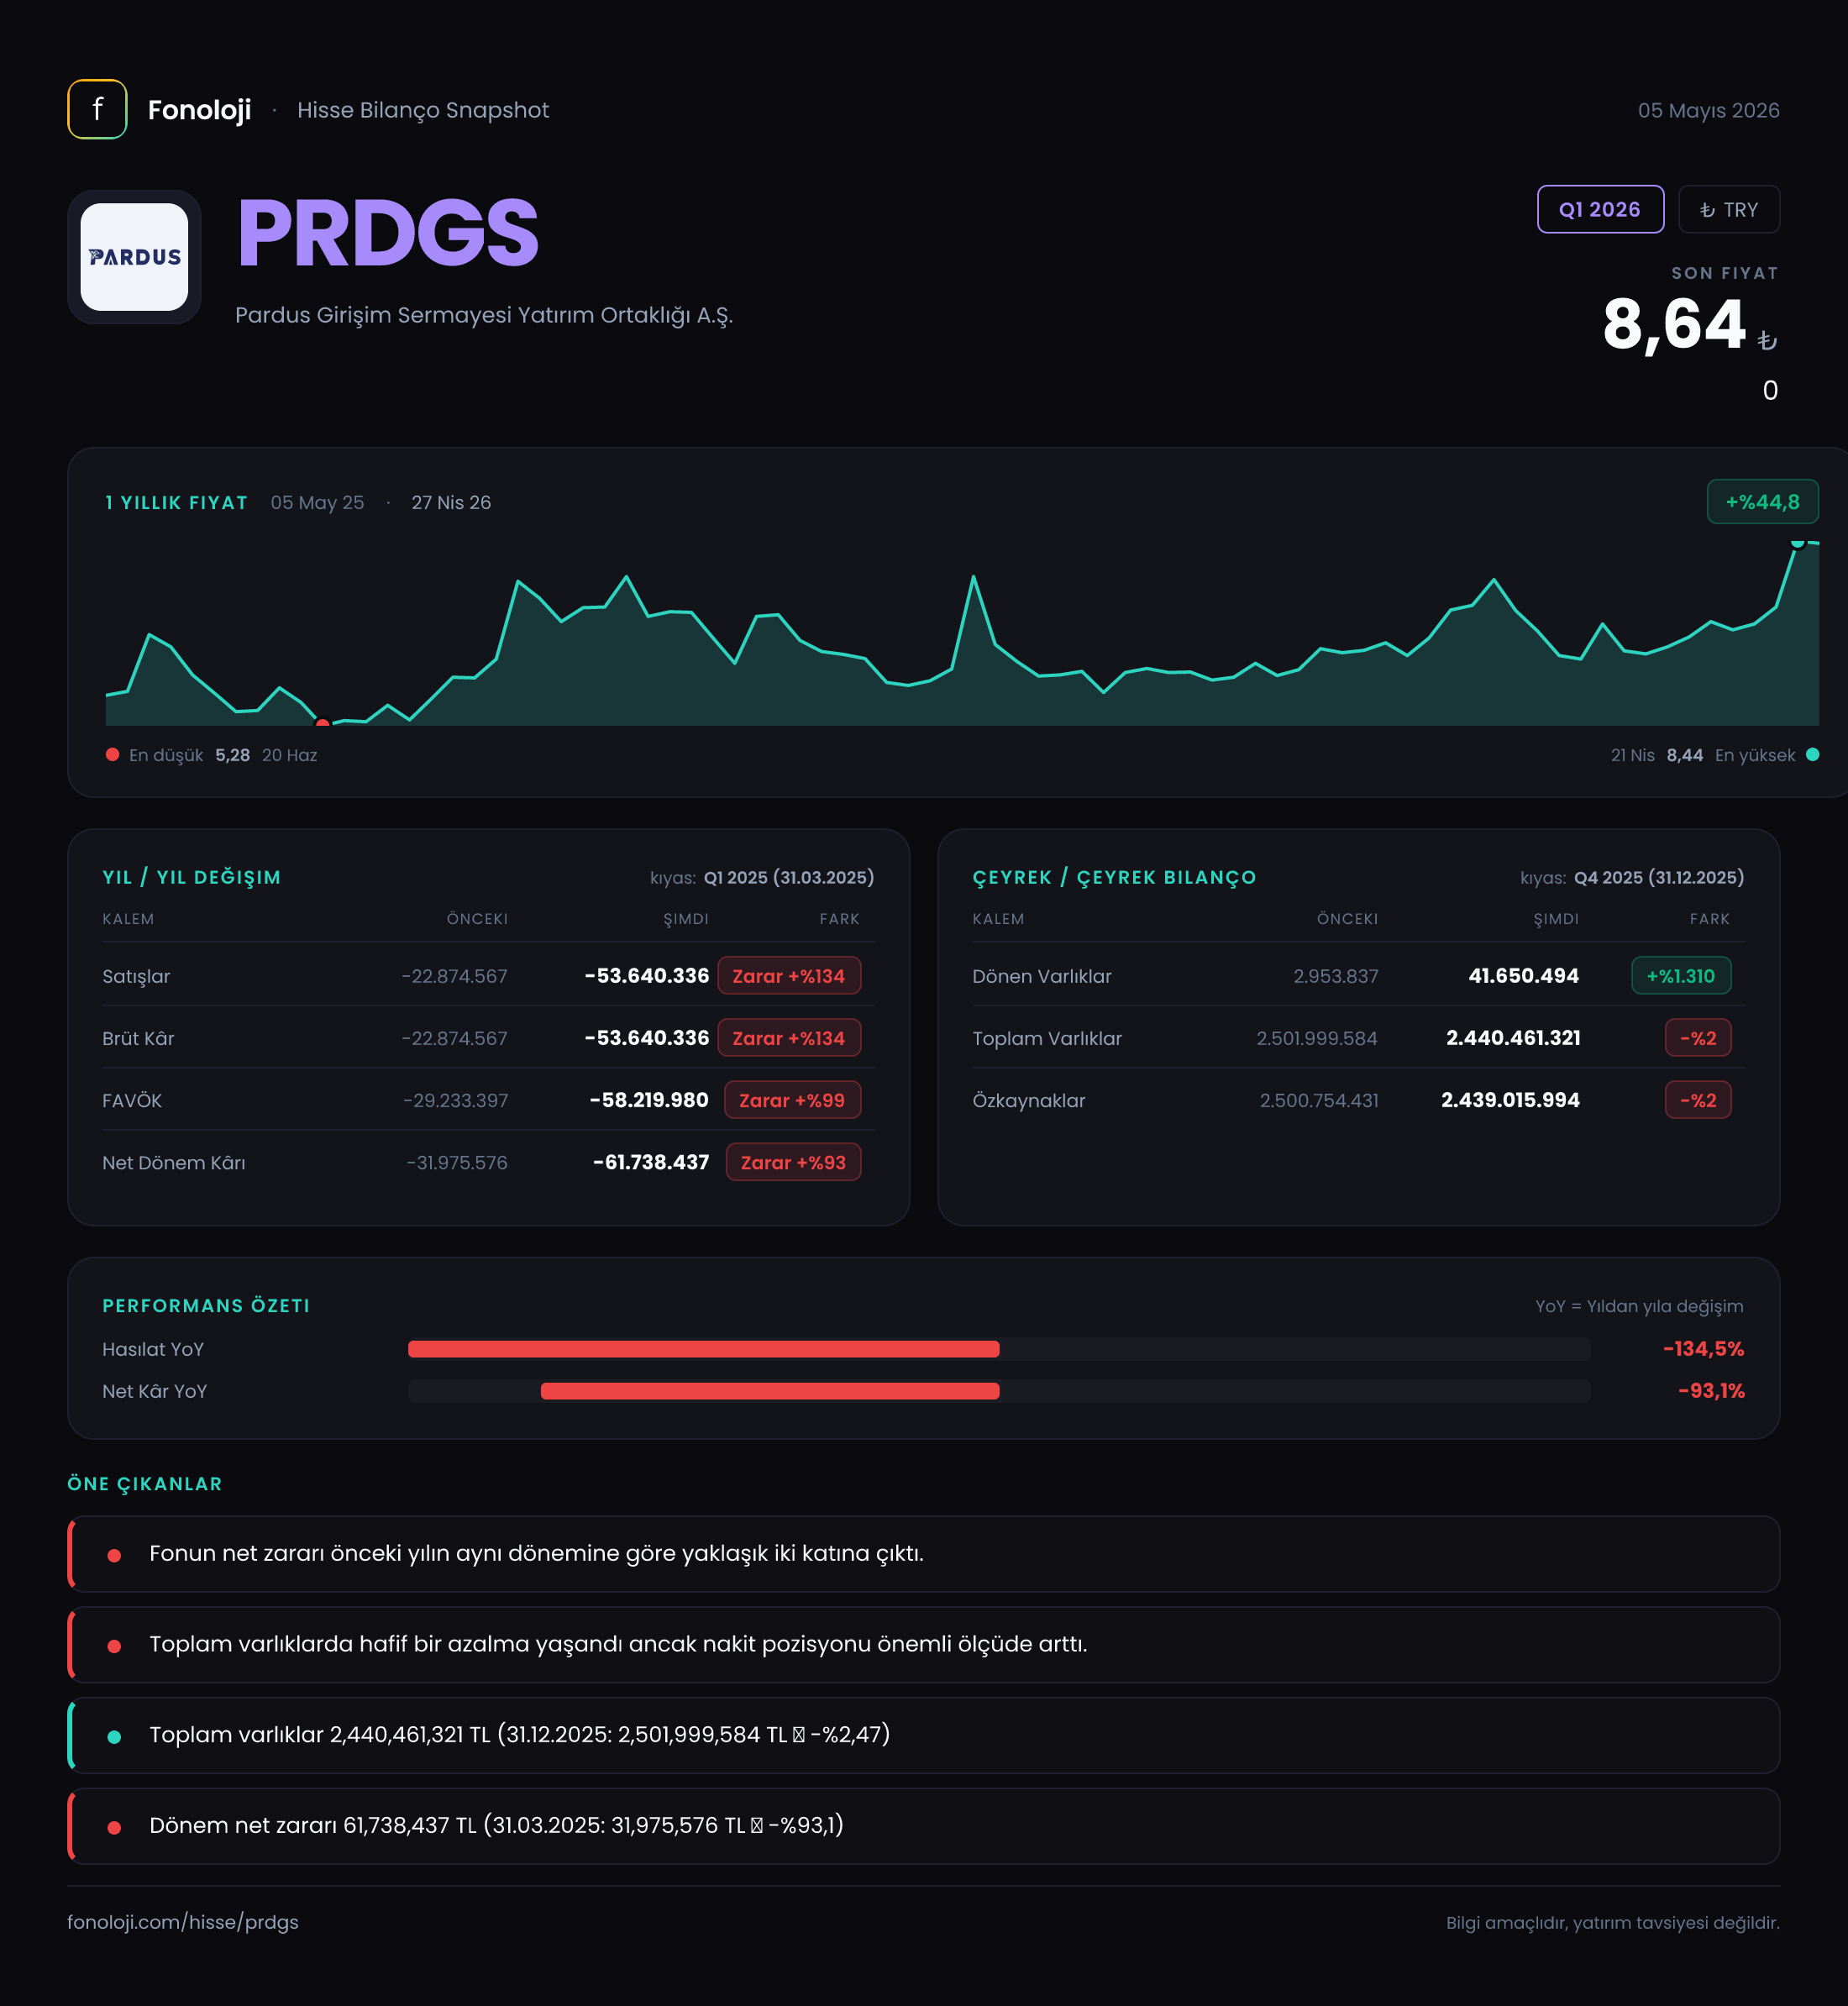Click 'Q1 2025 (31.03.2025)' comparison label
Image resolution: width=1848 pixels, height=2006 pixels.
(x=788, y=877)
